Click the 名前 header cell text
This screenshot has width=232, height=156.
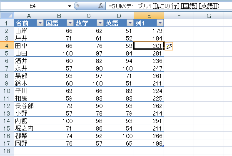pyautogui.click(x=22, y=23)
